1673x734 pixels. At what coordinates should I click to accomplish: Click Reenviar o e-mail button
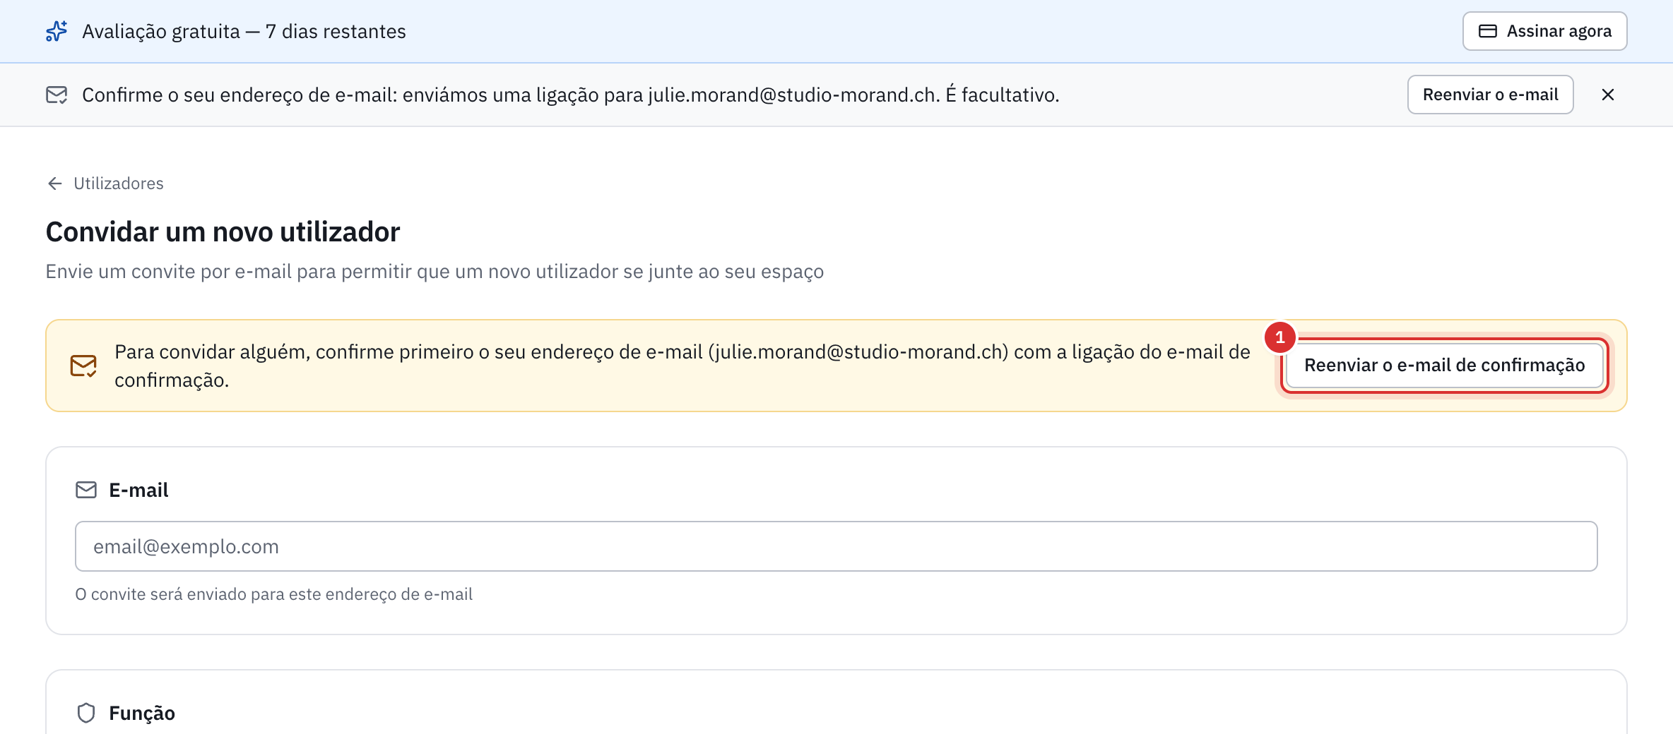click(1490, 95)
